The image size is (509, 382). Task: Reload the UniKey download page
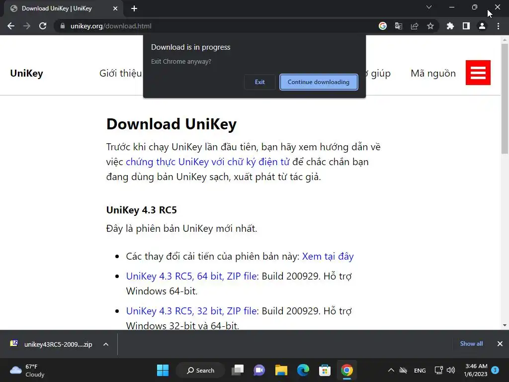[43, 26]
